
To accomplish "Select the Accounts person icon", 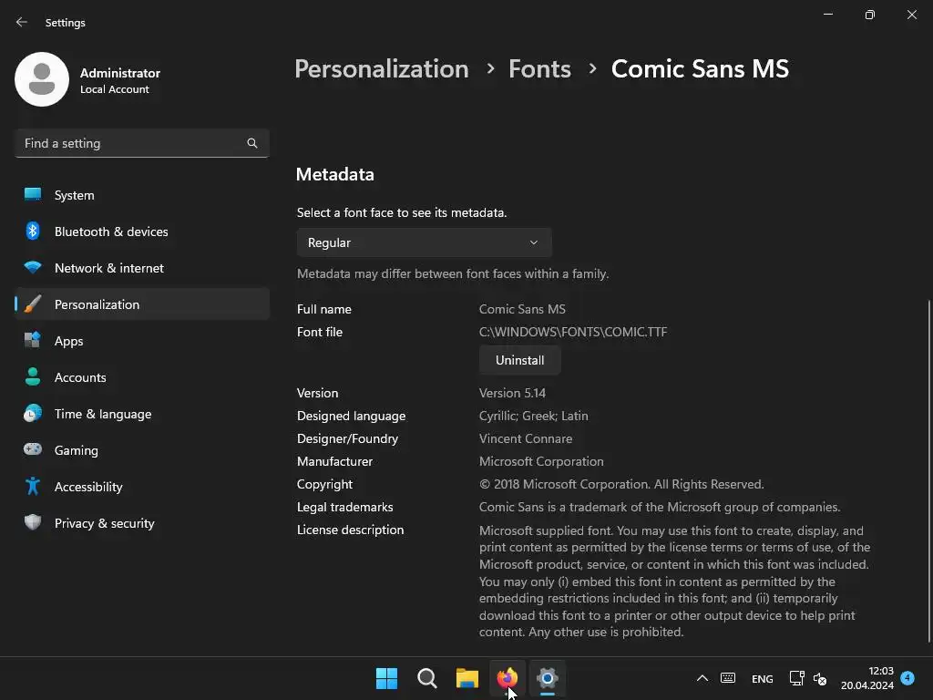I will (33, 376).
